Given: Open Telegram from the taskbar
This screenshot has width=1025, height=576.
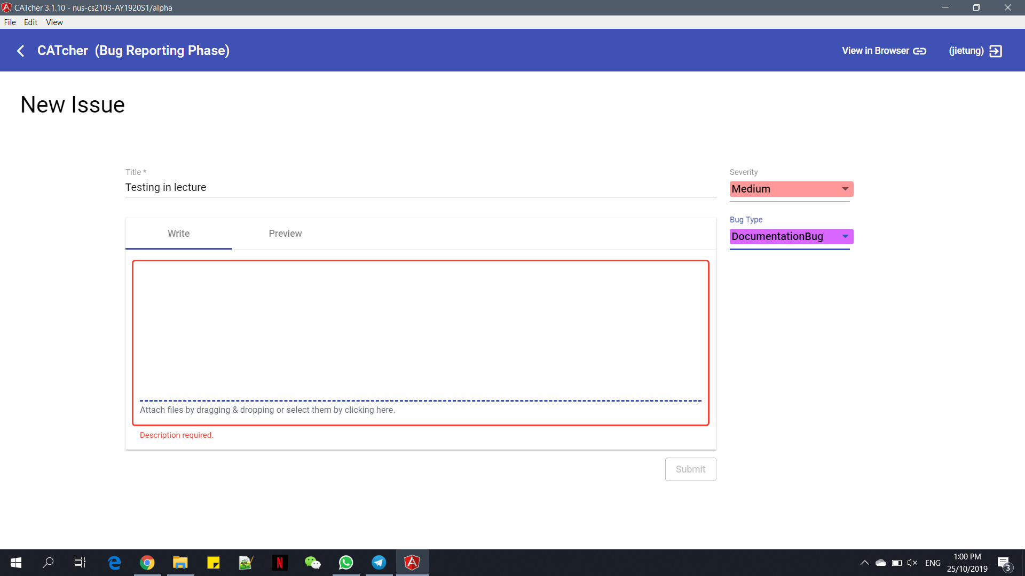Looking at the screenshot, I should tap(379, 563).
